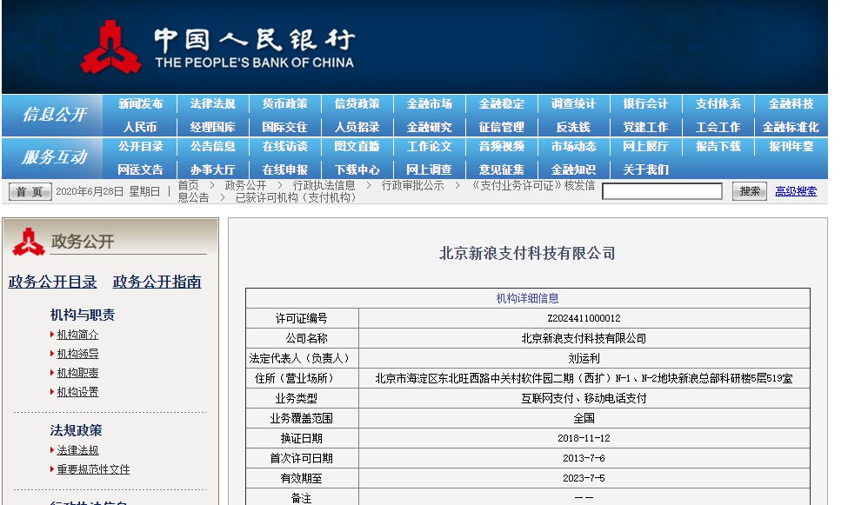Open 在线申报 navigation item

click(x=284, y=169)
